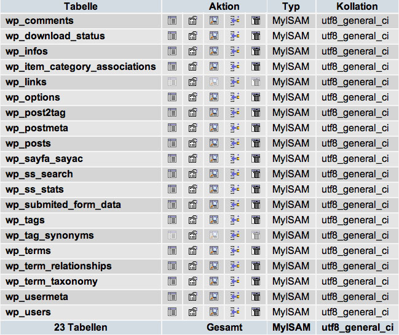The image size is (399, 335).
Task: Select bold MyISAM in footer row
Action: (x=291, y=328)
